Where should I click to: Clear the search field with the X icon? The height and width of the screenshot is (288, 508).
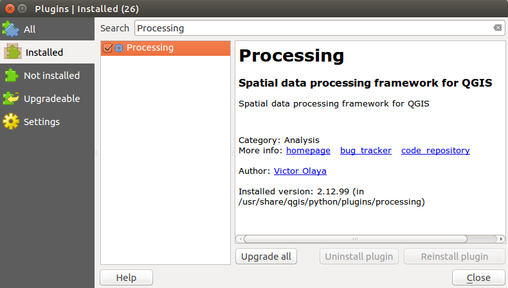pyautogui.click(x=497, y=28)
